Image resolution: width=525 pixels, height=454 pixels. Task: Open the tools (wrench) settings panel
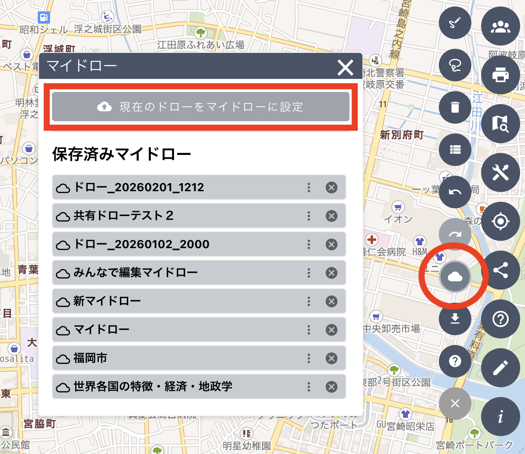(x=501, y=172)
